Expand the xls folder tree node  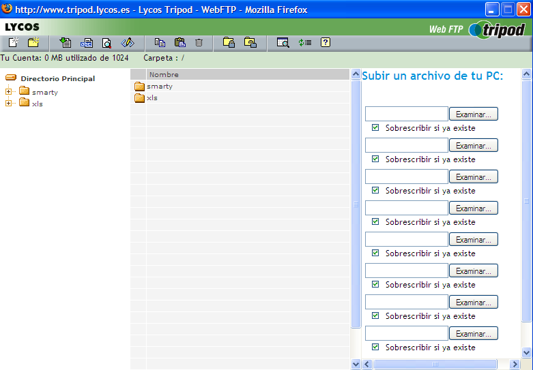point(8,103)
